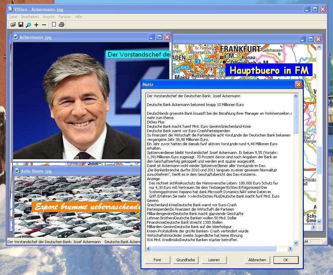Open the Bearbeiten menu
The width and height of the screenshot is (333, 275).
tap(30, 17)
